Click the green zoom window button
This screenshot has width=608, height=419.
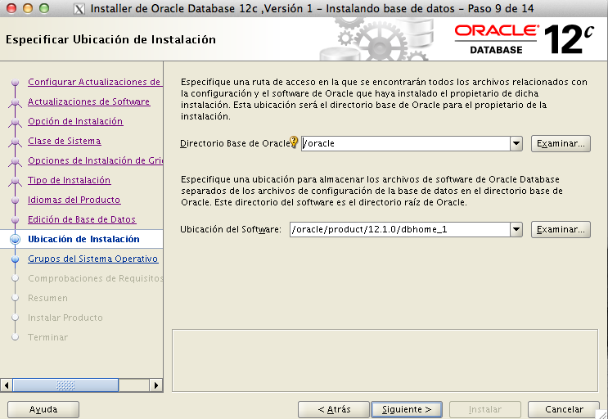pyautogui.click(x=44, y=8)
